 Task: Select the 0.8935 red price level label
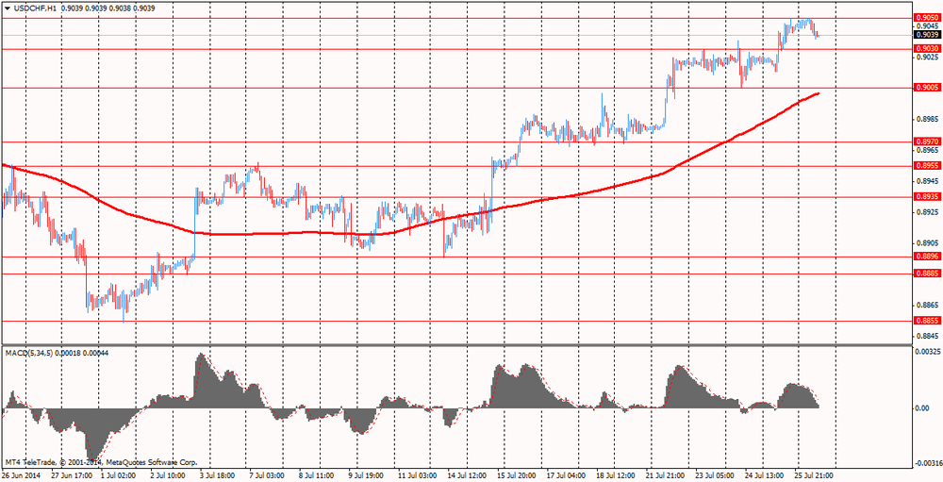[x=926, y=197]
